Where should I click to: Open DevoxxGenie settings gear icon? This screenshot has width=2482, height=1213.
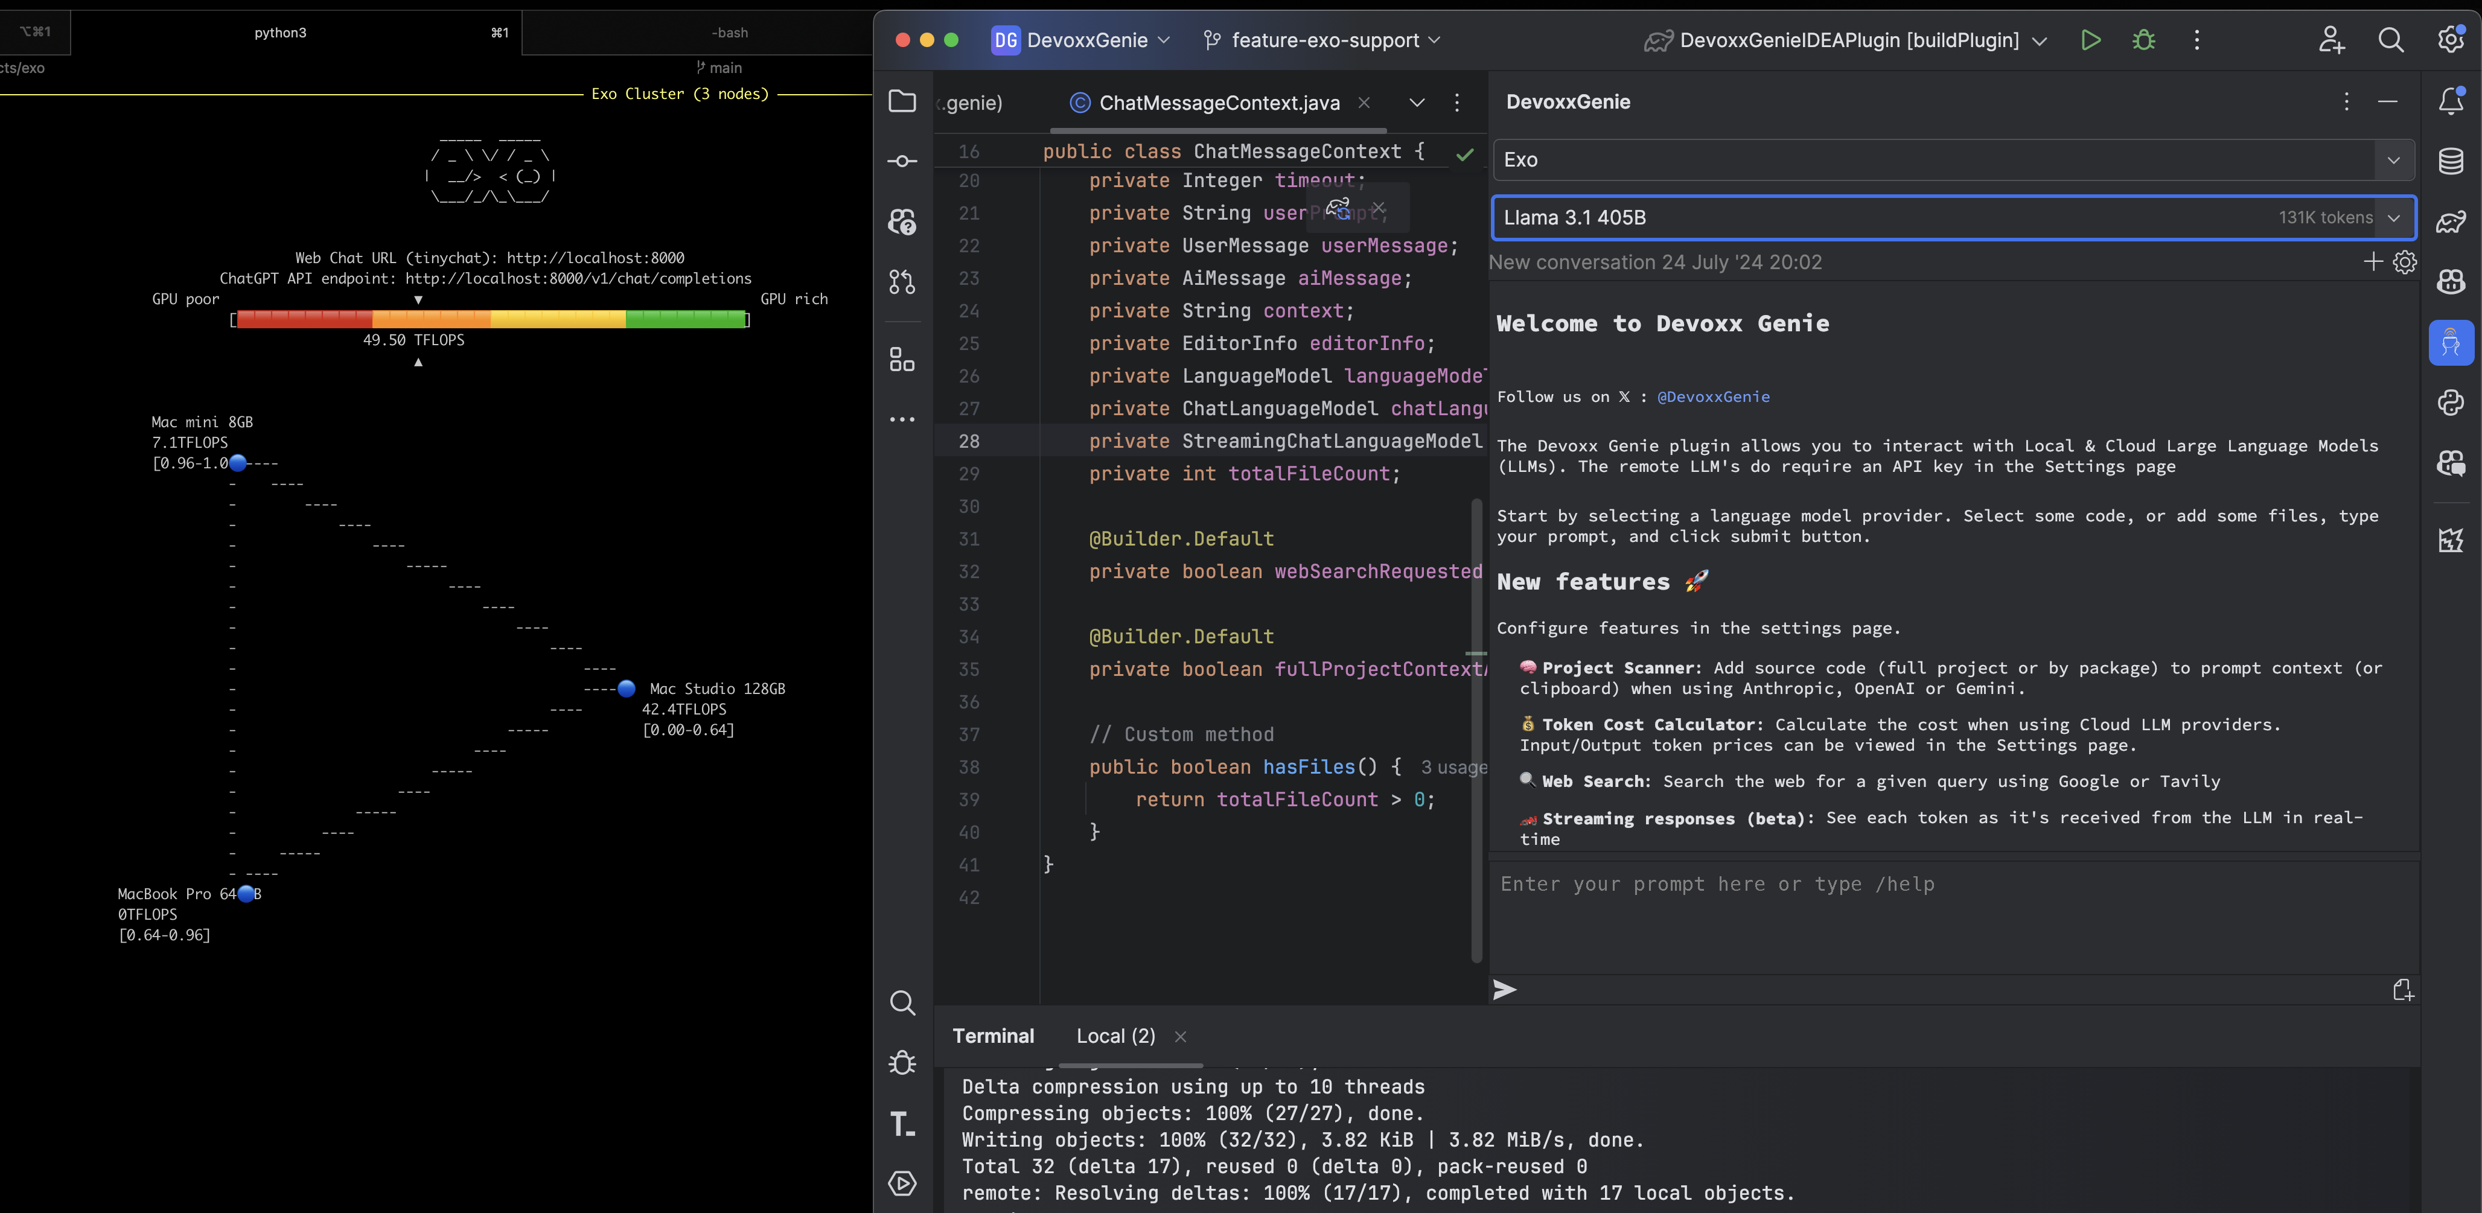point(2405,262)
